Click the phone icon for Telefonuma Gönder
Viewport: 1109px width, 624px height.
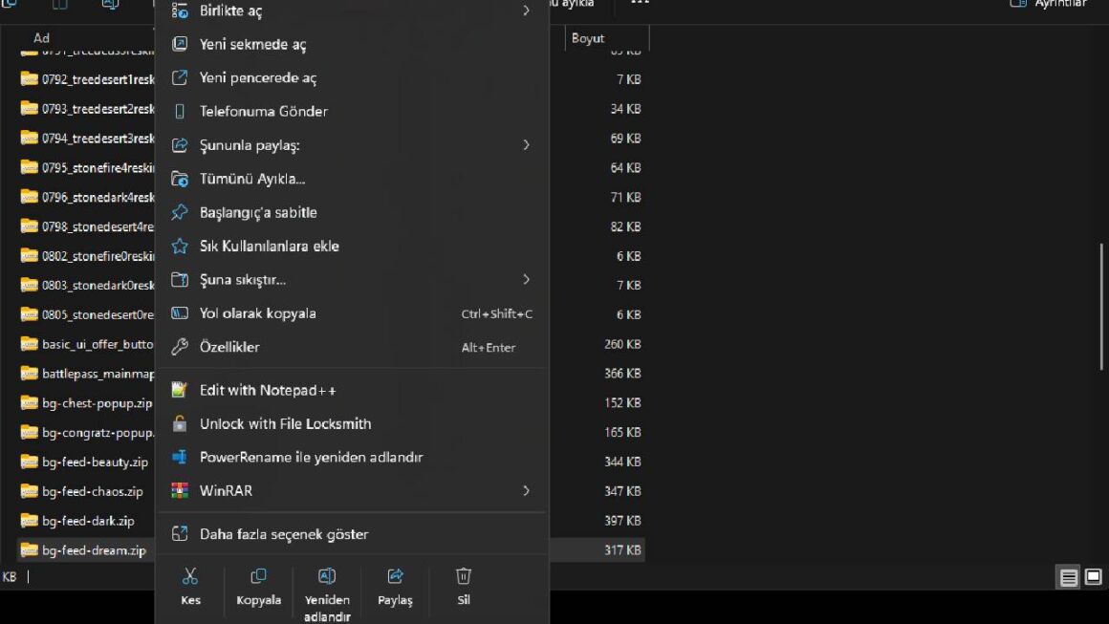(180, 111)
